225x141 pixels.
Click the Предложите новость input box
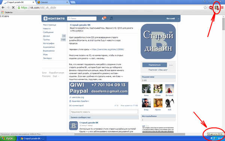click(x=104, y=112)
